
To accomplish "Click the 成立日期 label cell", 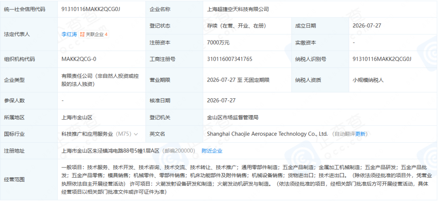I will point(320,26).
